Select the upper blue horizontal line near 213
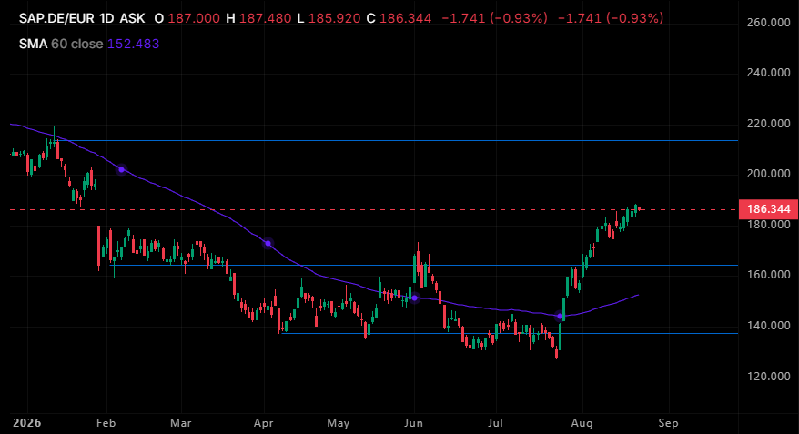Image resolution: width=799 pixels, height=434 pixels. (398, 140)
